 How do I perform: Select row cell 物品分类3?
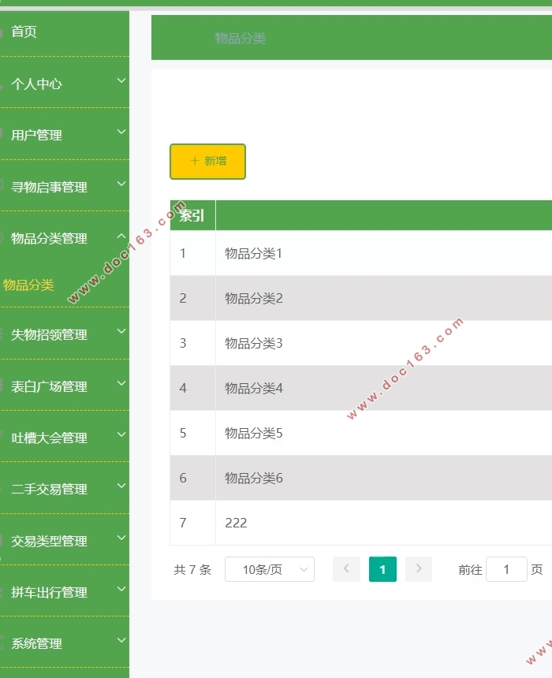coord(253,343)
